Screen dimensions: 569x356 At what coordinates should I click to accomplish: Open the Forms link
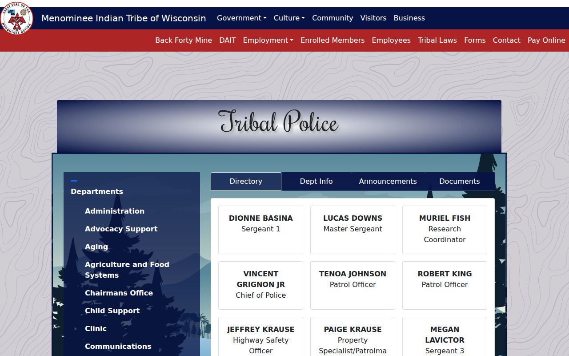[475, 40]
